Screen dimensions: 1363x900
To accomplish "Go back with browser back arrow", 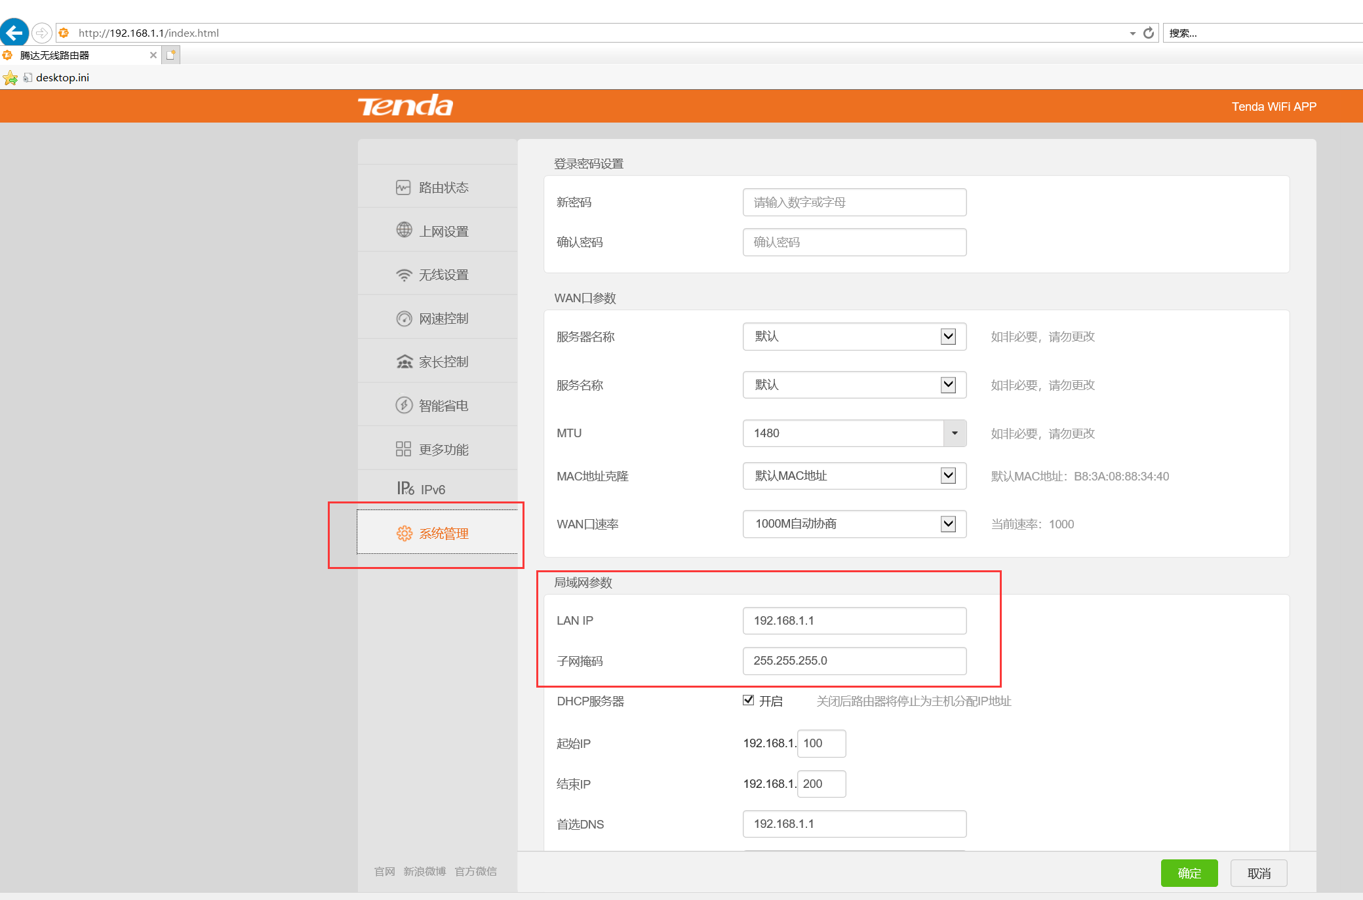I will (14, 32).
